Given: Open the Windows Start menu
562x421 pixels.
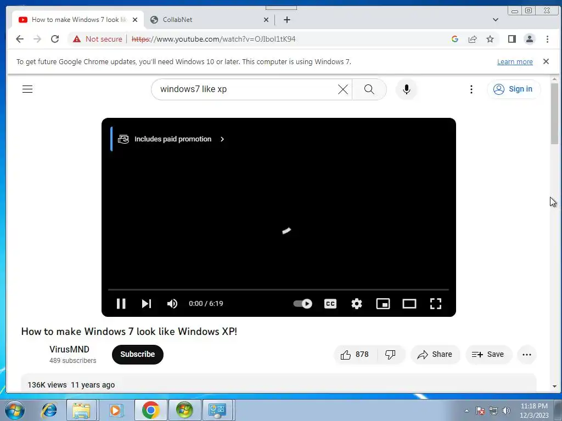Looking at the screenshot, I should 15,410.
